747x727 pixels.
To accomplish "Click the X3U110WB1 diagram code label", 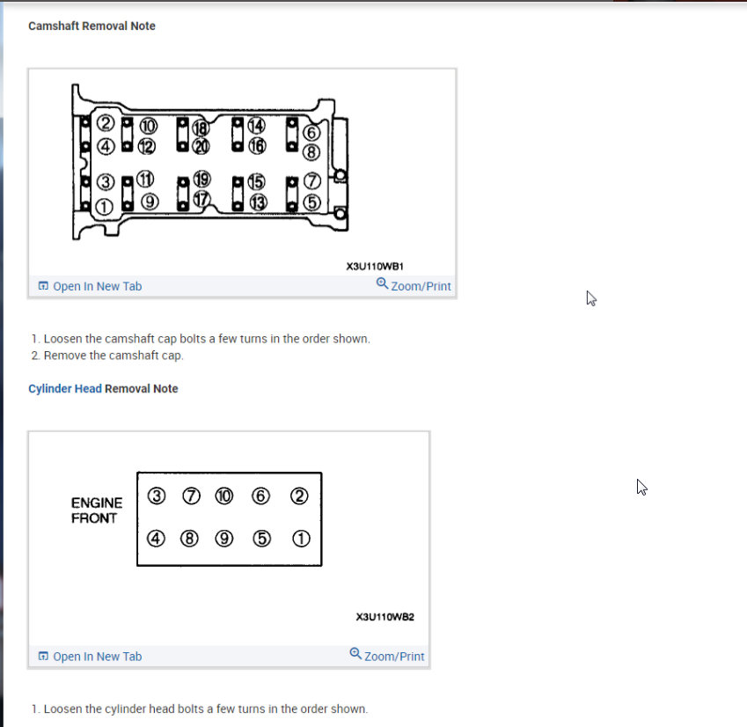I will tap(375, 267).
